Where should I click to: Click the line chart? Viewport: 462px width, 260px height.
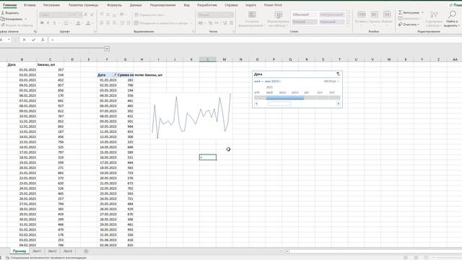tap(191, 116)
